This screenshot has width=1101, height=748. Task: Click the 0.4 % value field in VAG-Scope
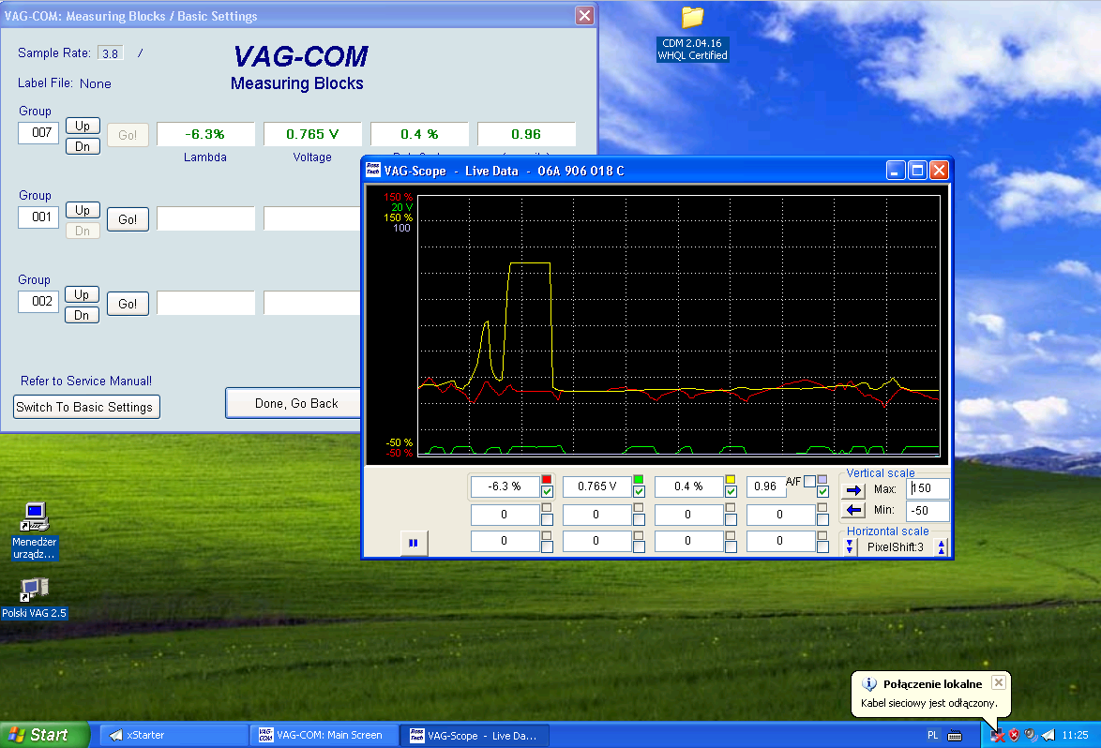(x=688, y=486)
